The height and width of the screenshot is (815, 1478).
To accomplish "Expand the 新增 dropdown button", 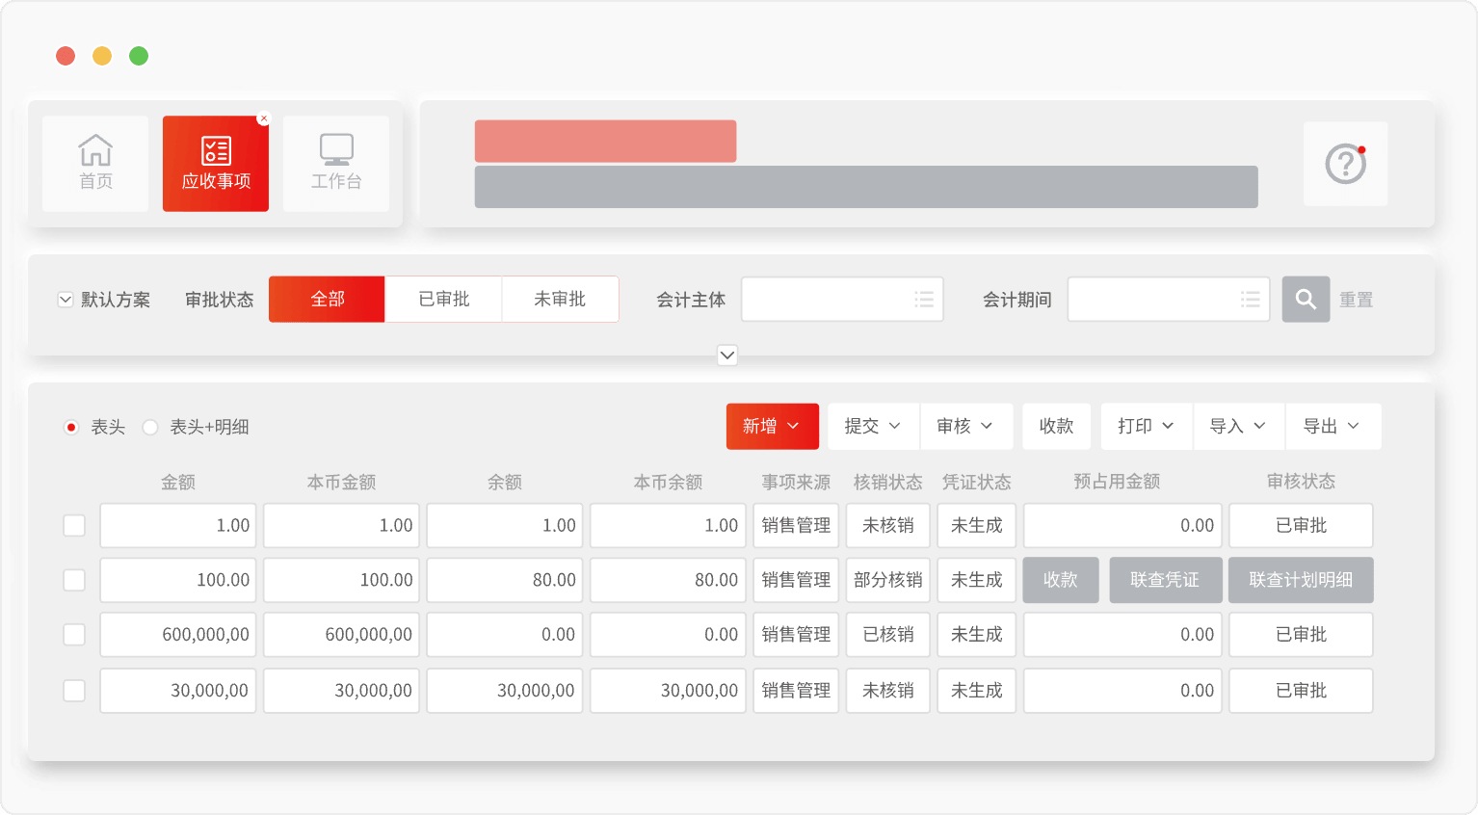I will [x=772, y=426].
